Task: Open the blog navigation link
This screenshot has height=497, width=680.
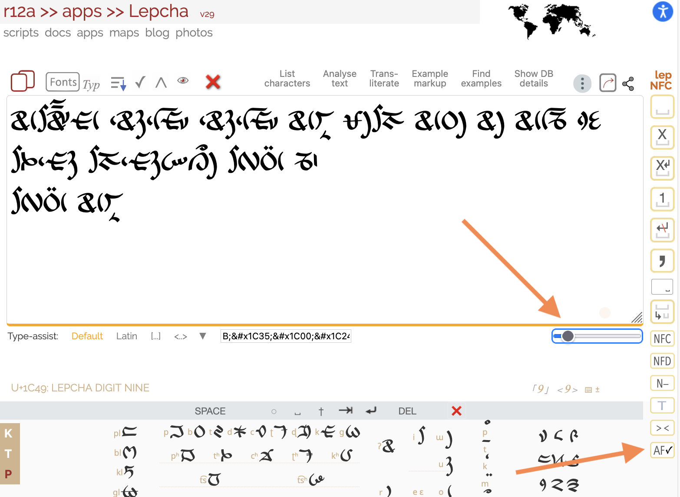Action: point(157,33)
